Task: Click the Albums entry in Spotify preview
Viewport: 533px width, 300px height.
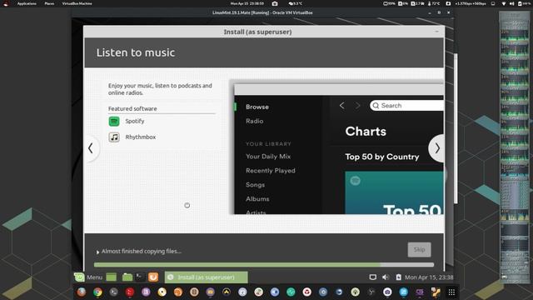Action: point(257,199)
